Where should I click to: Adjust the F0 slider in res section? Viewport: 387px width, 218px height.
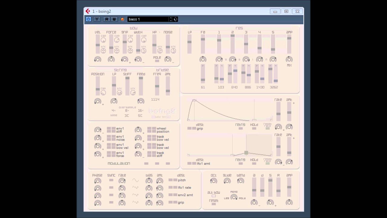click(203, 44)
